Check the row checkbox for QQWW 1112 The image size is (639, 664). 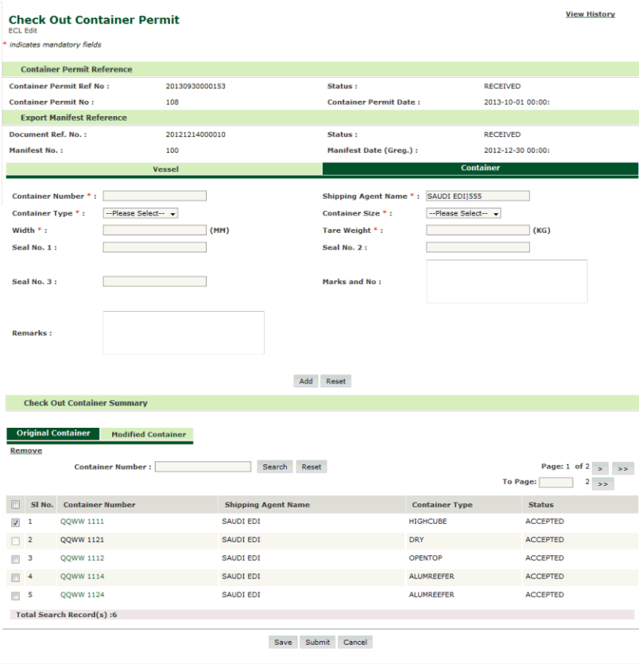(x=15, y=559)
